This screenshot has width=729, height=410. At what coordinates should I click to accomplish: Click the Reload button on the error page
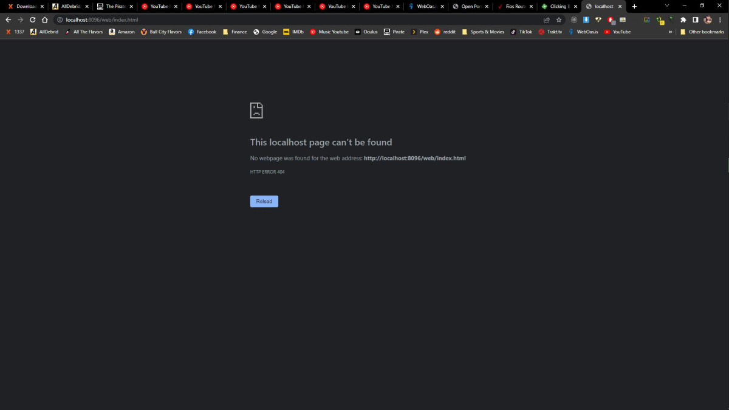click(264, 201)
